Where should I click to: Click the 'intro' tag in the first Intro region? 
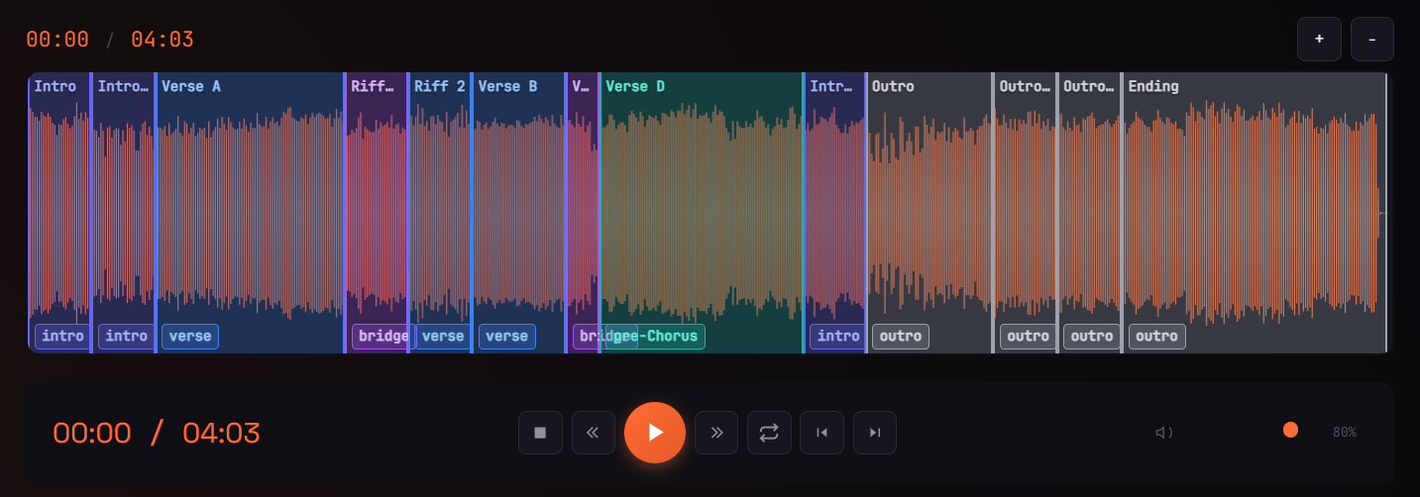pyautogui.click(x=62, y=337)
